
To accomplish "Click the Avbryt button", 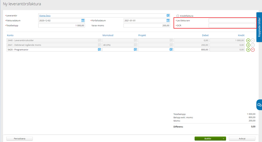I will tap(242, 139).
